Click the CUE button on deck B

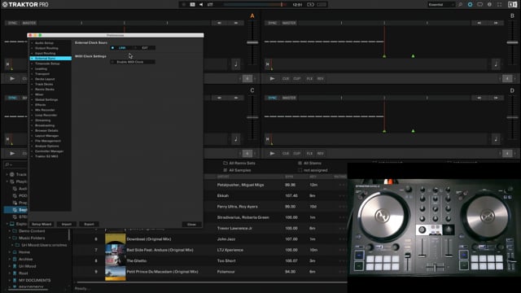pyautogui.click(x=286, y=79)
